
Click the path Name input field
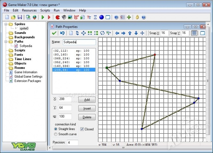tap(79, 42)
